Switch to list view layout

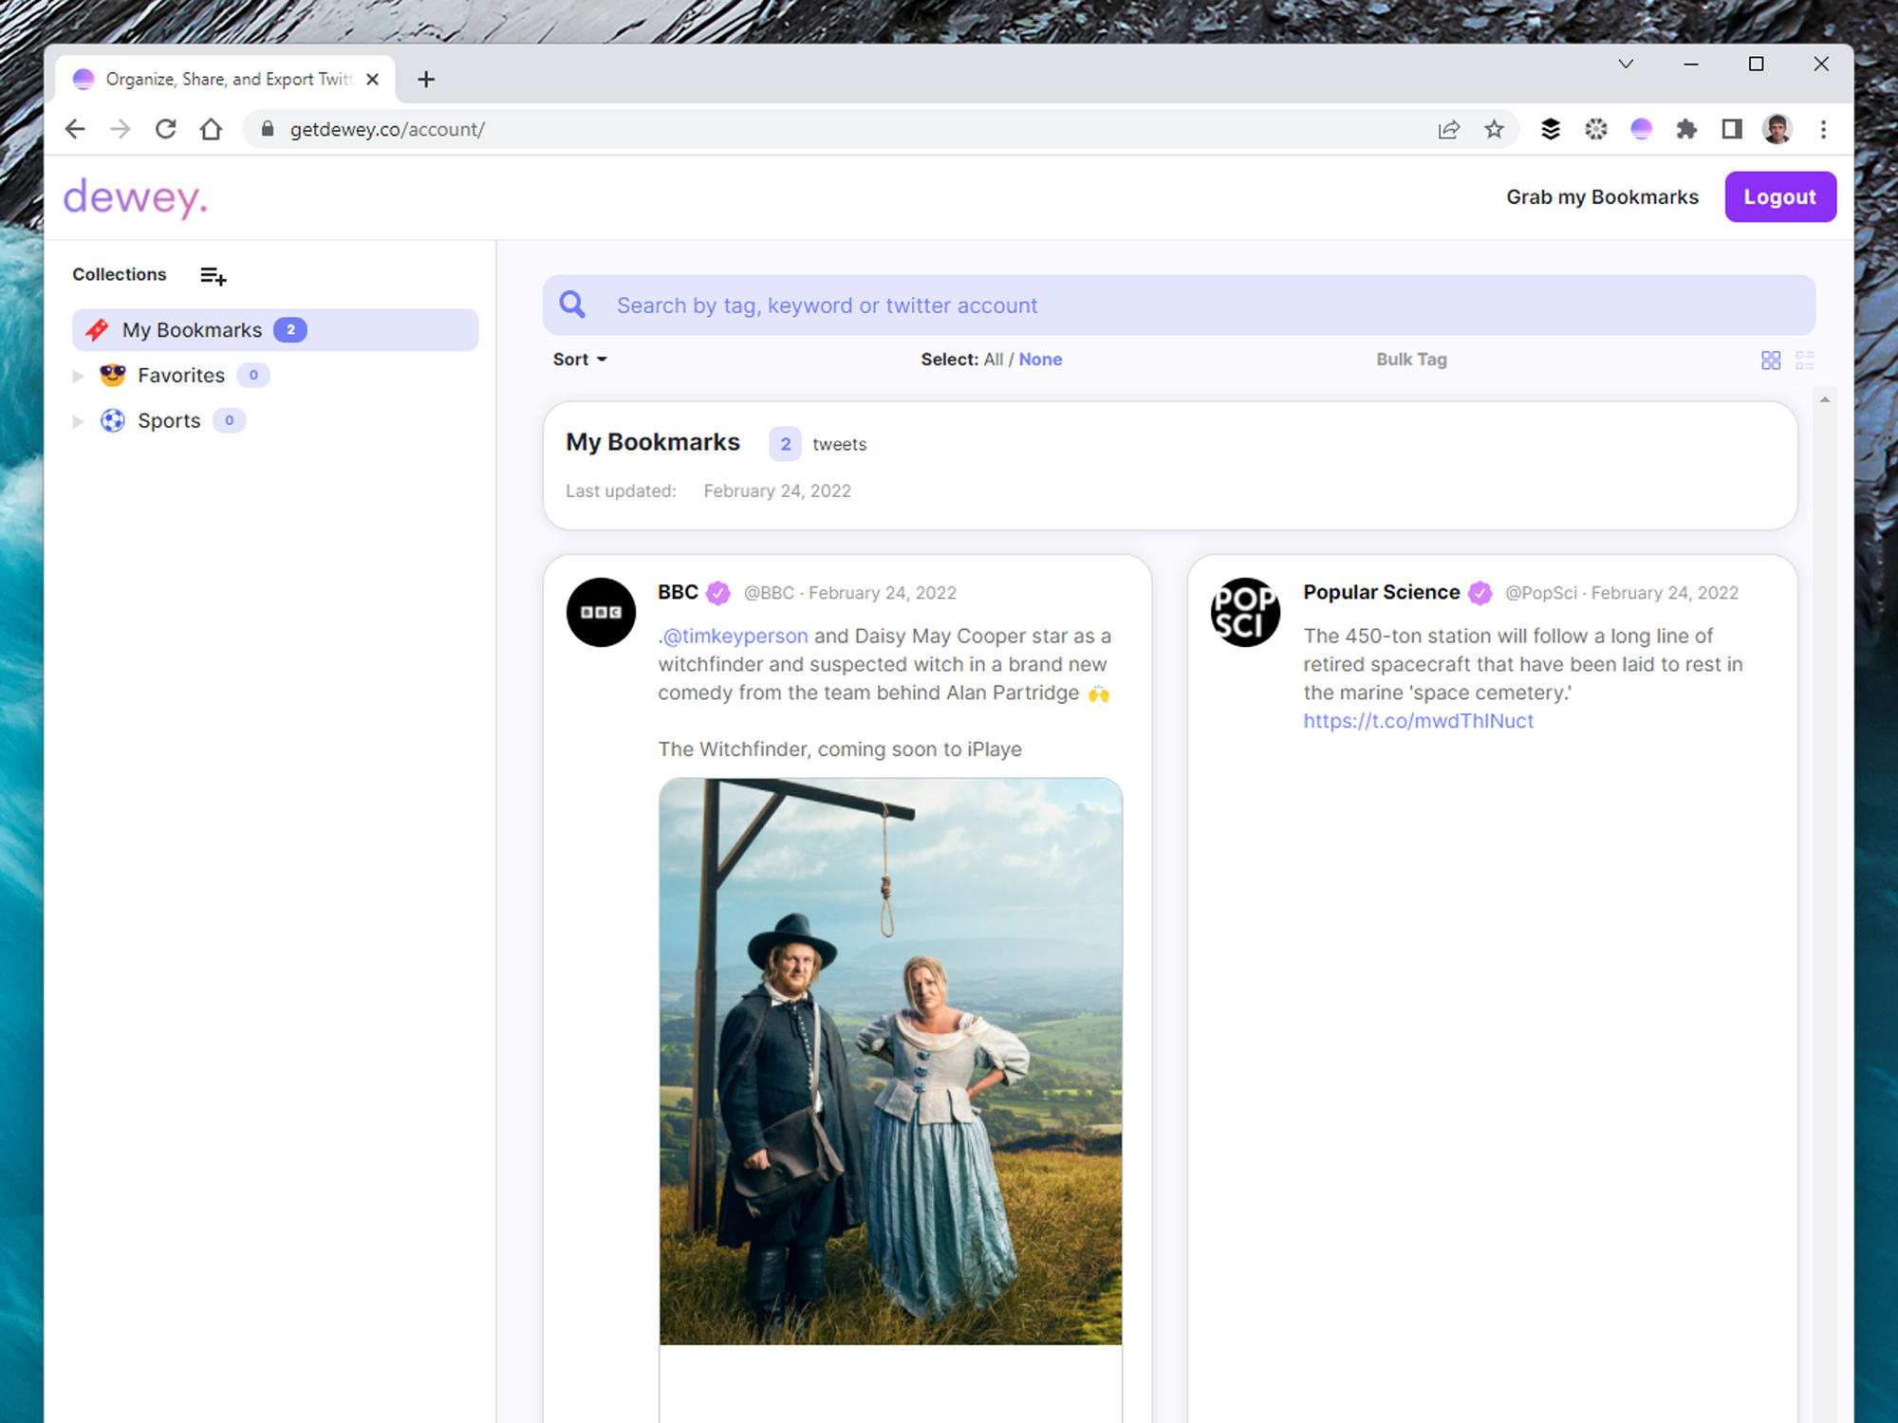1805,360
